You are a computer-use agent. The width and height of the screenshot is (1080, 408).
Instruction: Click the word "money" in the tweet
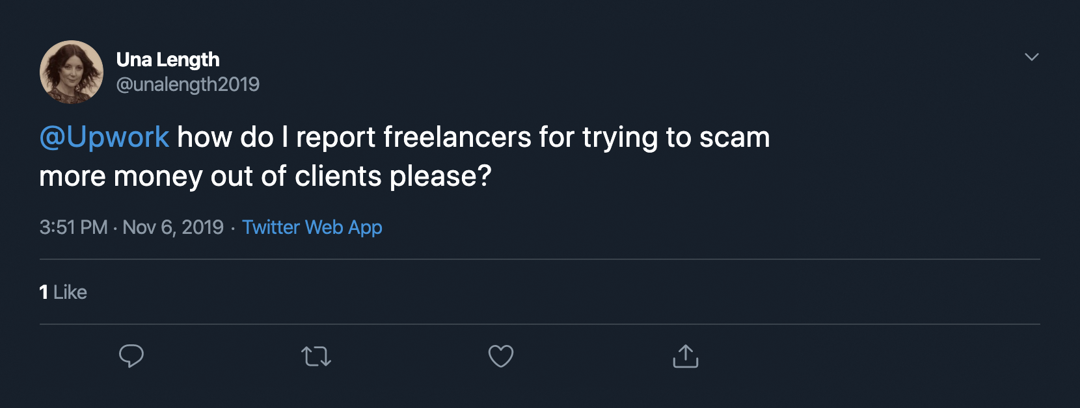(x=157, y=176)
